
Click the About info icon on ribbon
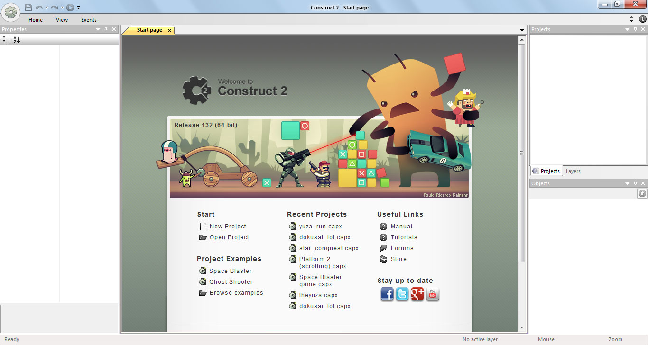(643, 19)
